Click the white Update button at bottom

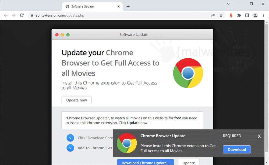(189, 162)
